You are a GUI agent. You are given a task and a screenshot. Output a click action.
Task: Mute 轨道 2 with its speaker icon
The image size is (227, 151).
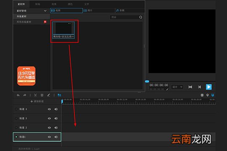click(x=56, y=128)
